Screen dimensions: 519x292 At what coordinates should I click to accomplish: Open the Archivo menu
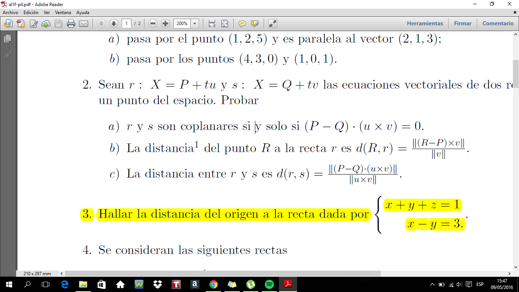[x=10, y=13]
